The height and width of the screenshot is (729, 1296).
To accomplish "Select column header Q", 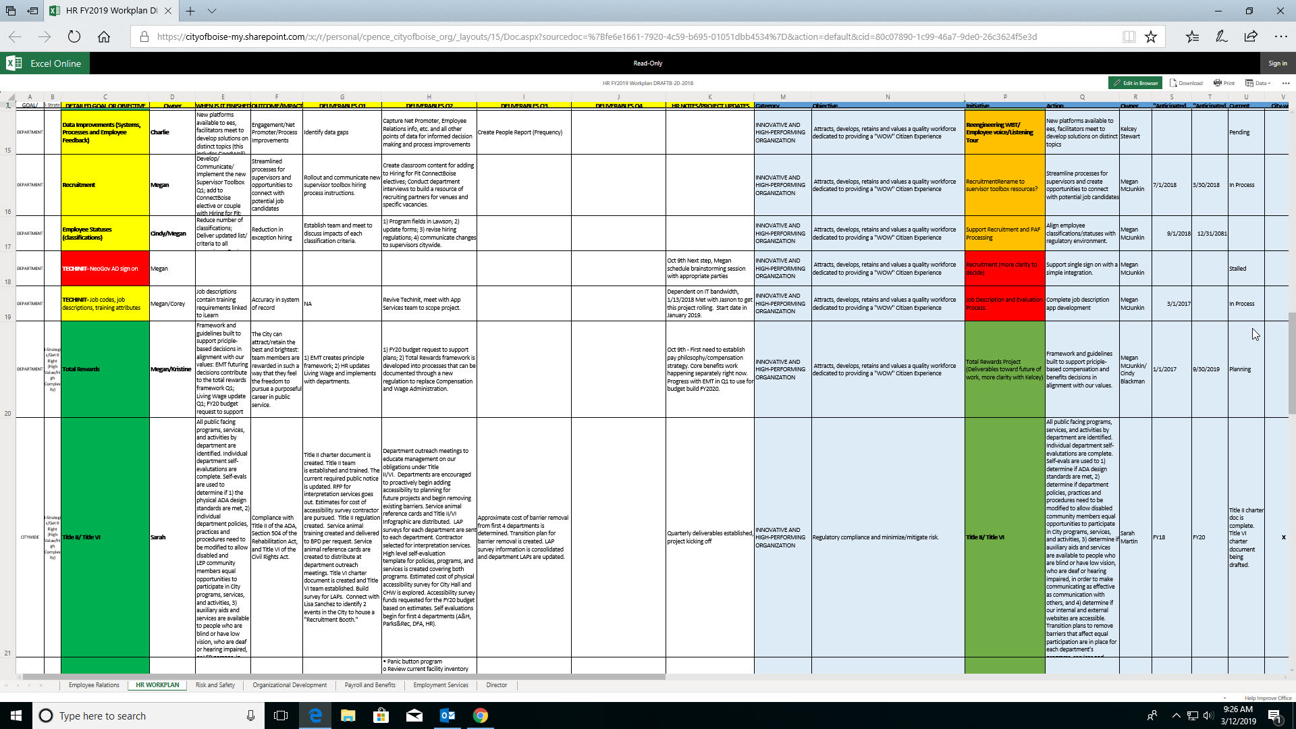I will [1082, 97].
